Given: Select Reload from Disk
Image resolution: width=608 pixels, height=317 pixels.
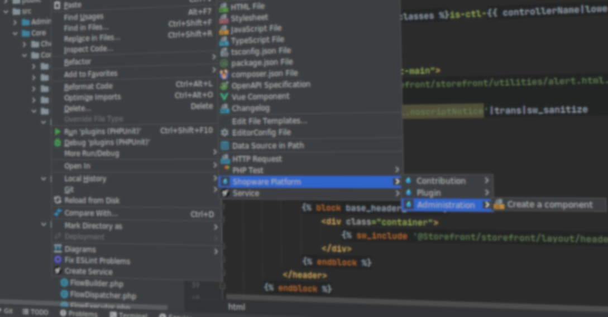Looking at the screenshot, I should [92, 201].
